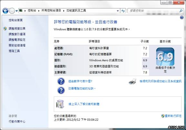Click the 6.9 base score badge

(165, 57)
